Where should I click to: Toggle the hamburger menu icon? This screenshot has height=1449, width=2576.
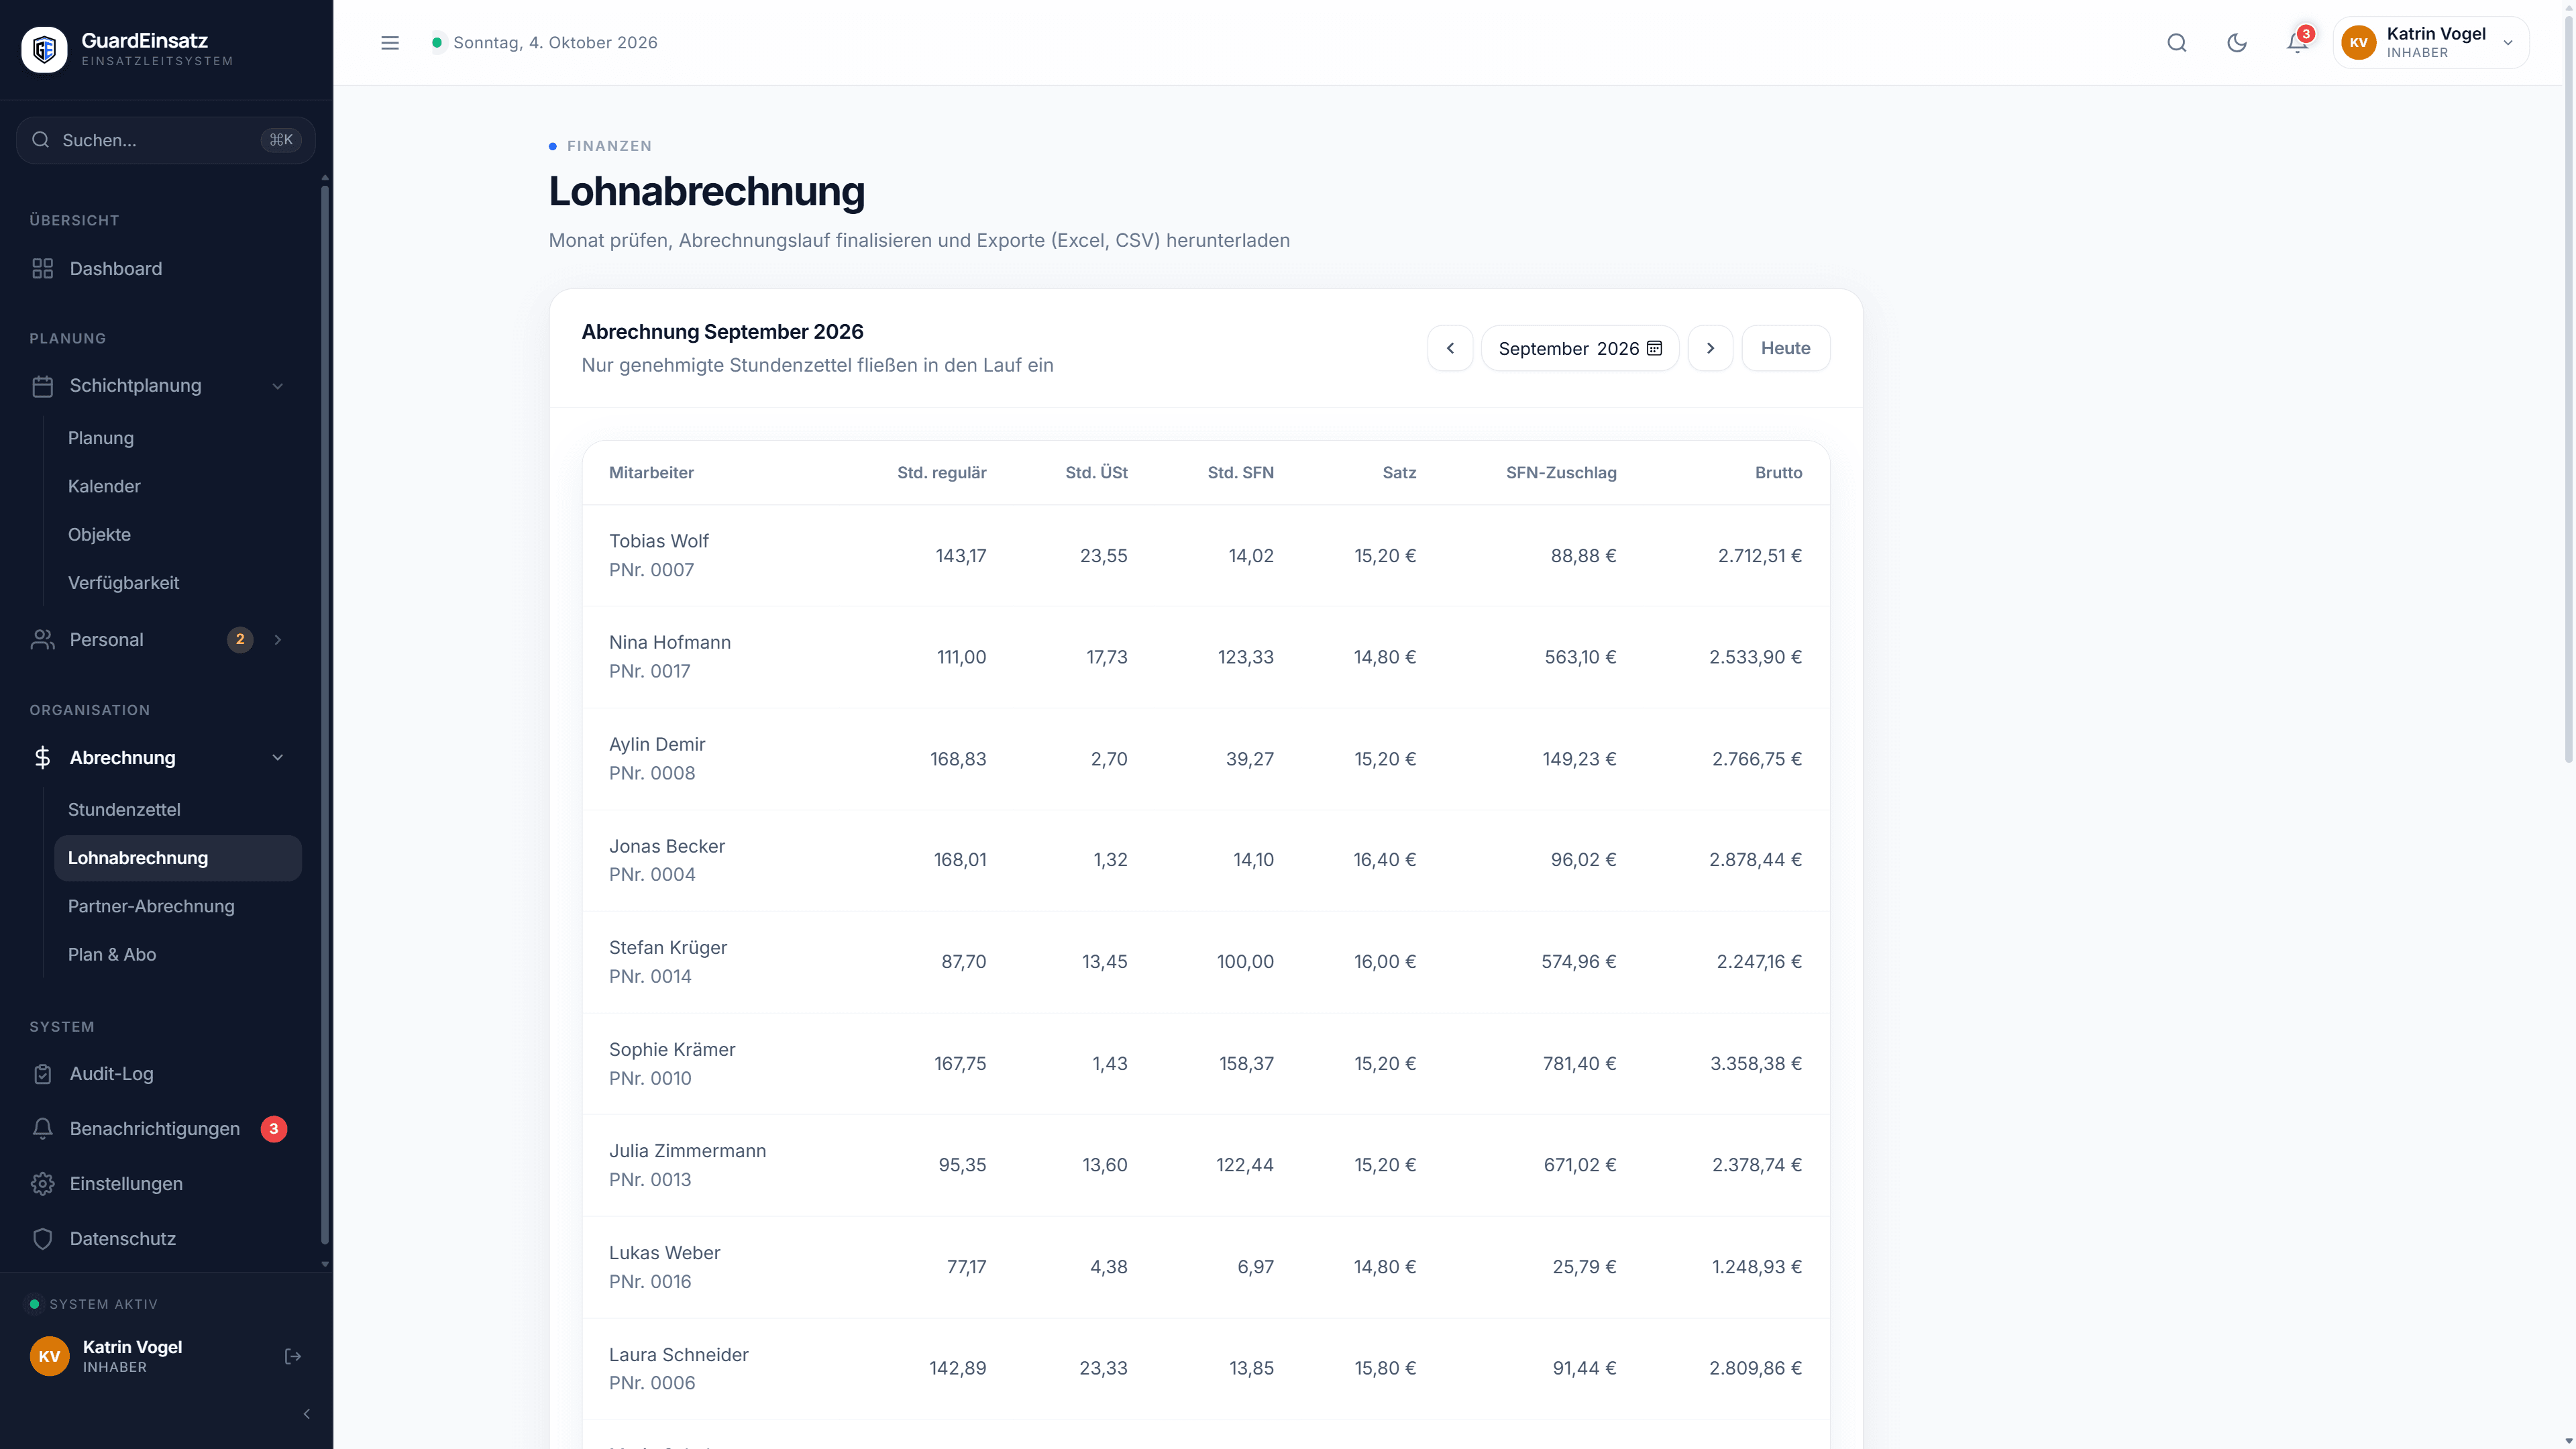pos(390,43)
